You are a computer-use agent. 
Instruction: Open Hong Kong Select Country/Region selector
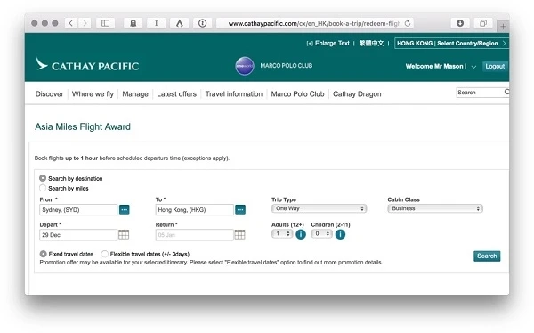451,44
